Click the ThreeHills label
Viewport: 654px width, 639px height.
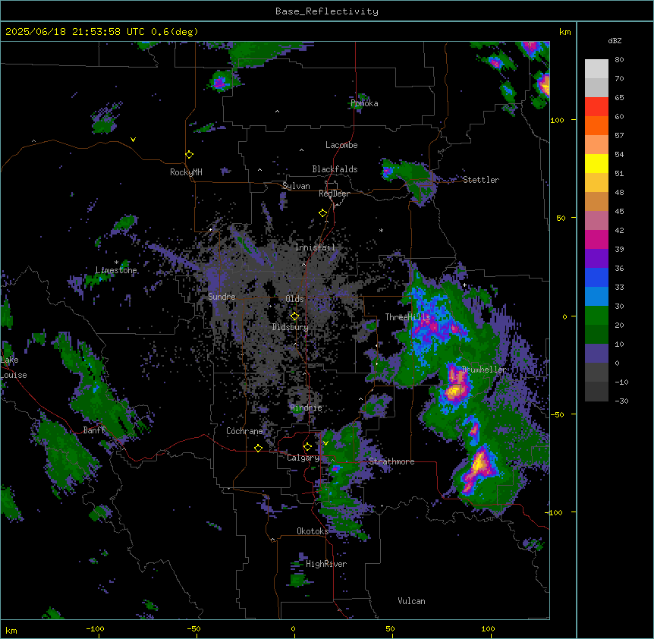point(407,317)
